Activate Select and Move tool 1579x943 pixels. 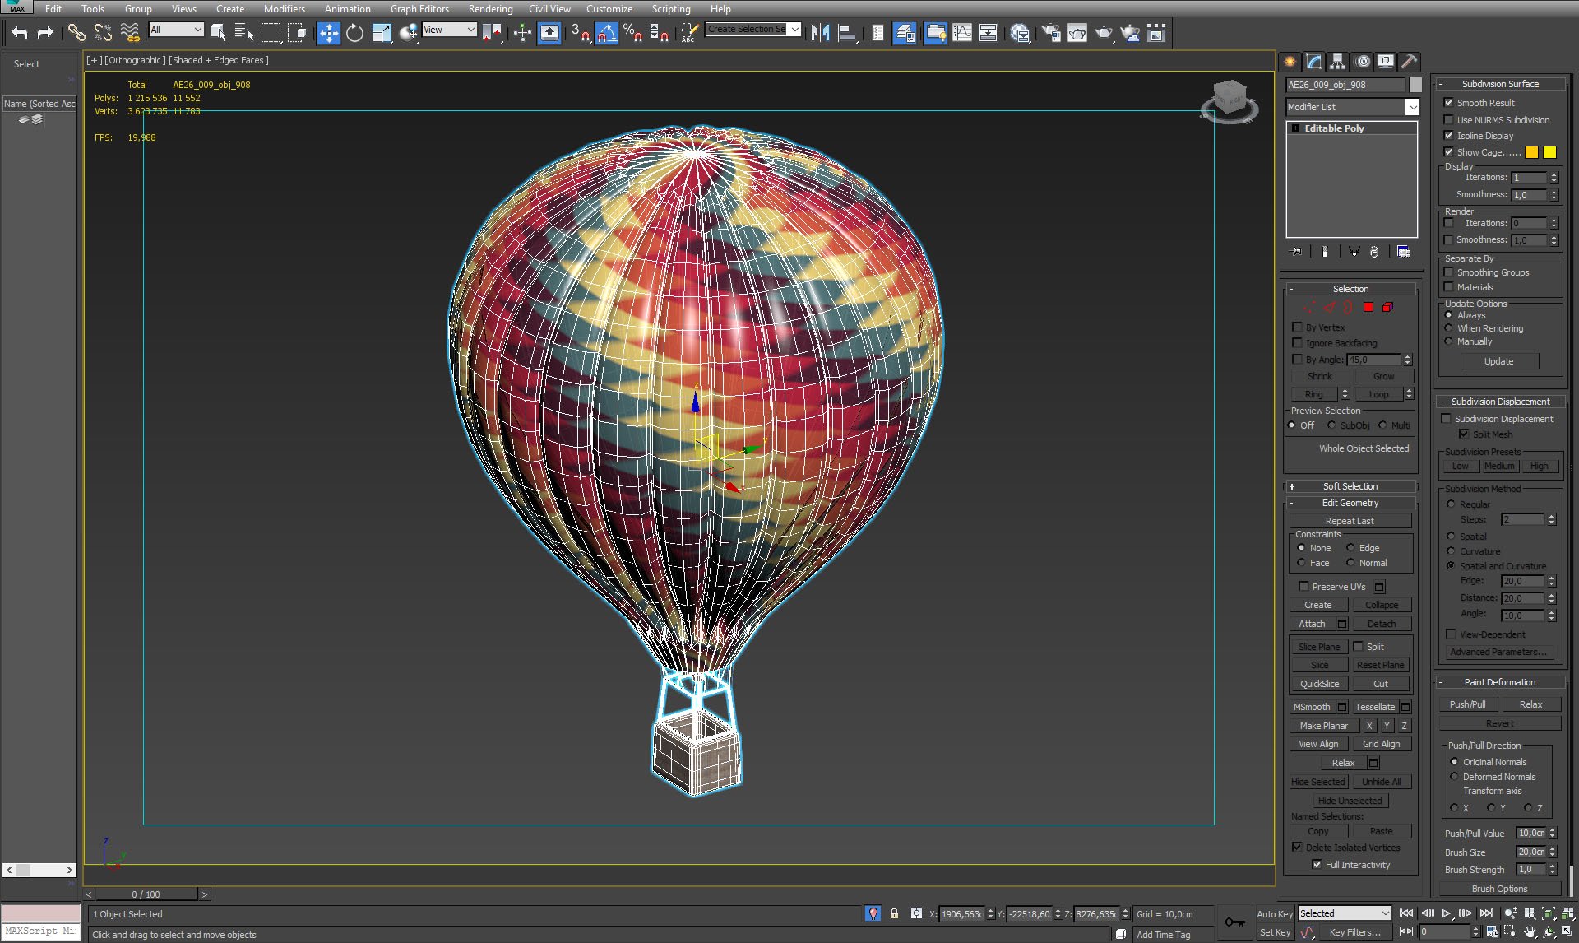click(x=329, y=33)
